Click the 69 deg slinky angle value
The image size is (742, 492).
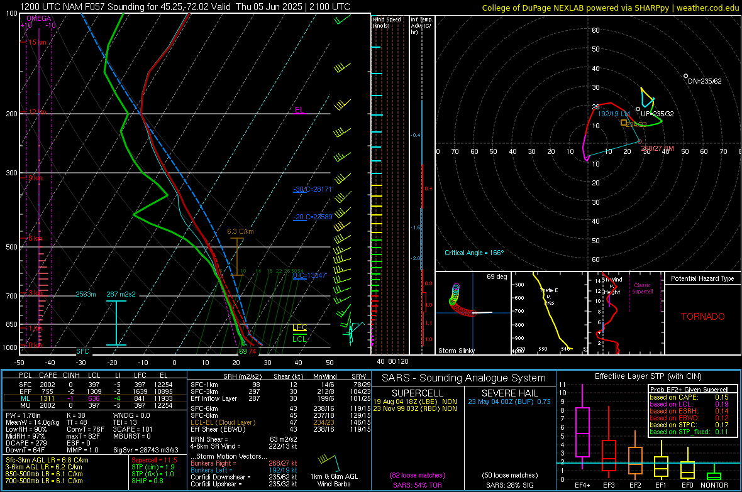[497, 276]
